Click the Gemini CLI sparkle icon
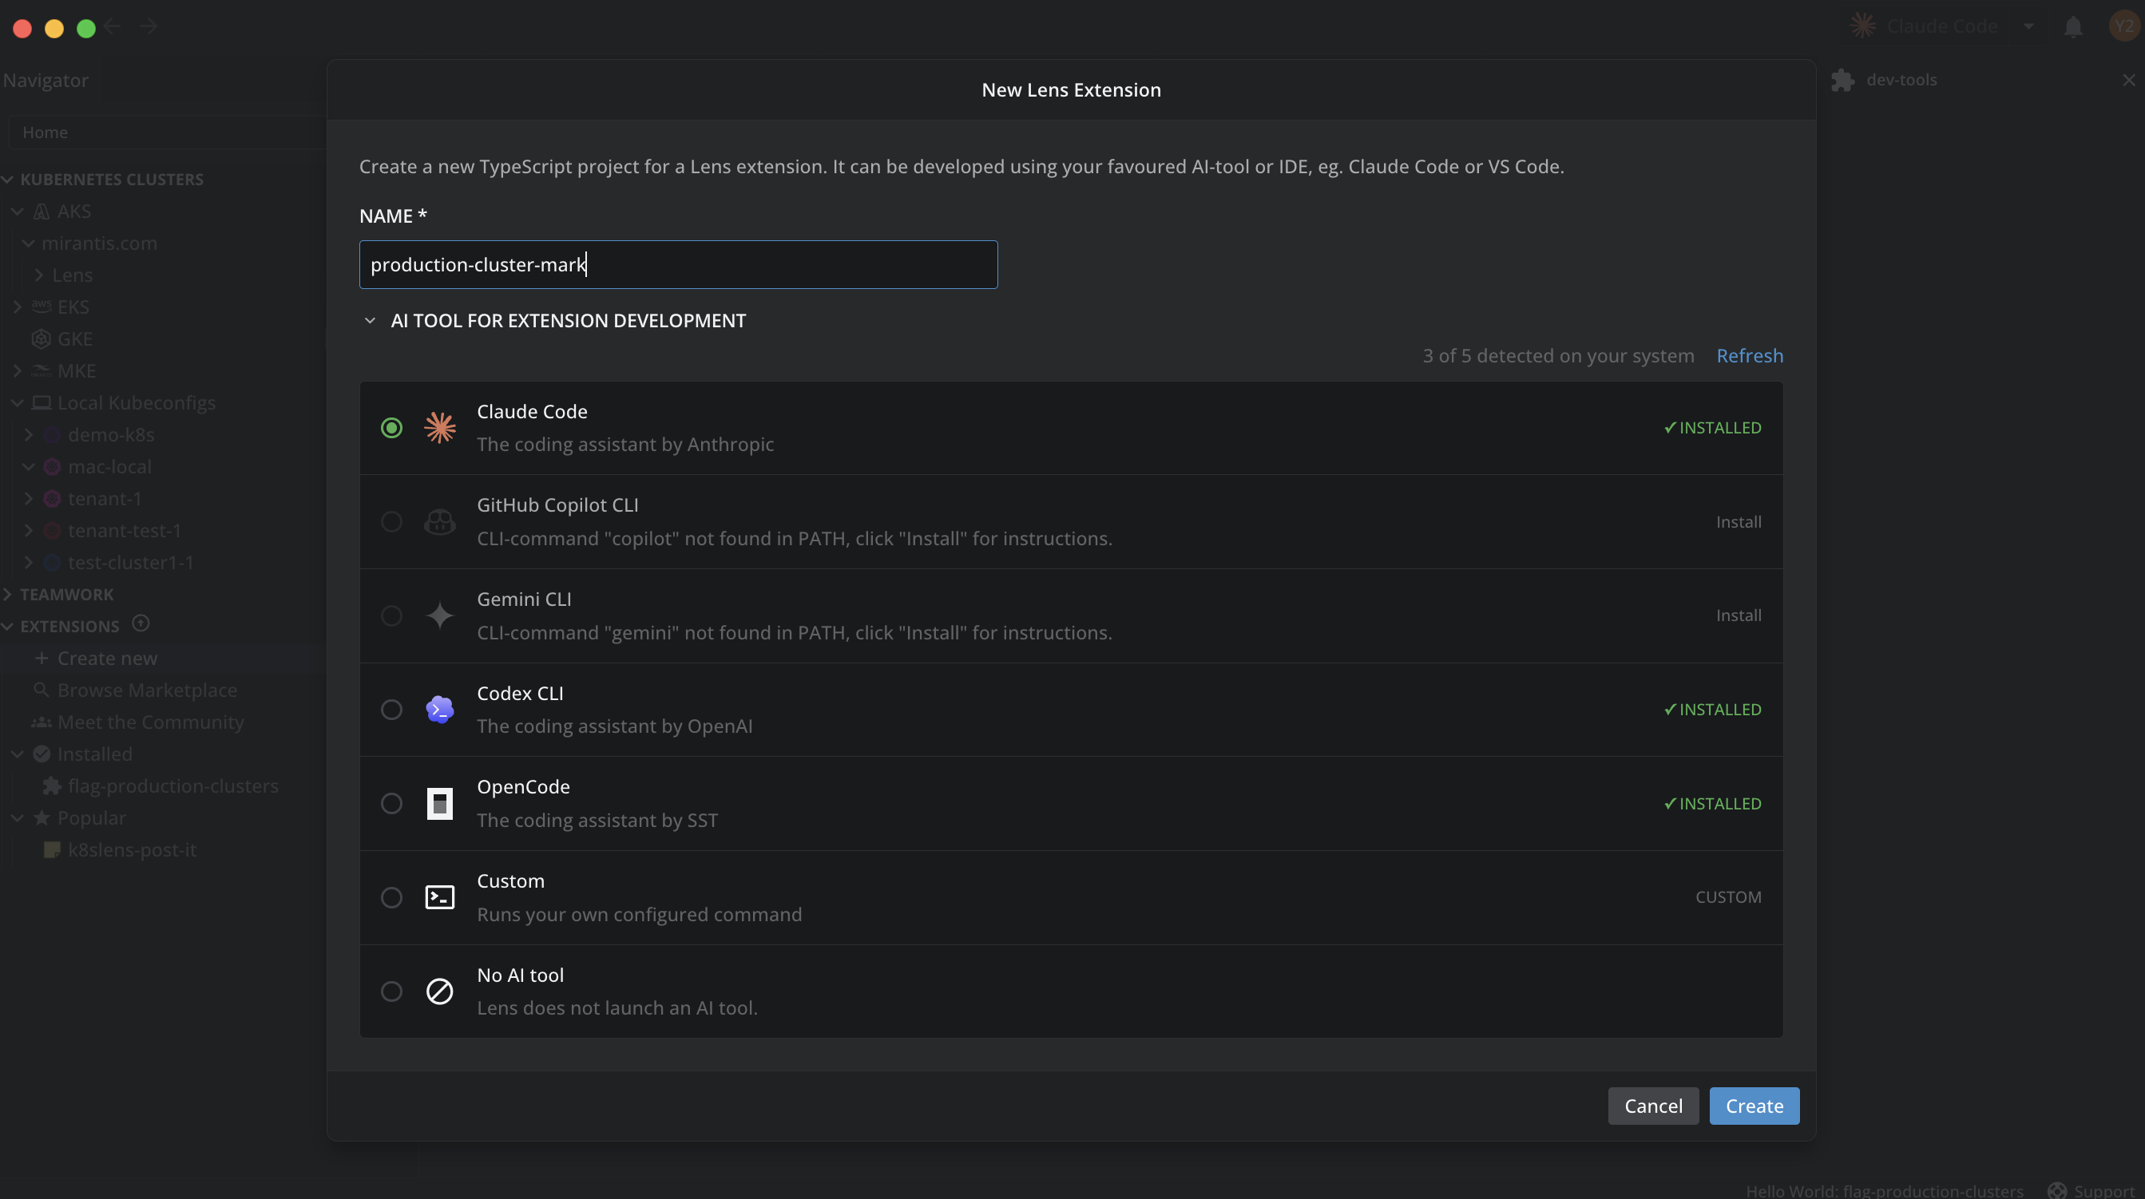The width and height of the screenshot is (2145, 1199). tap(440, 616)
